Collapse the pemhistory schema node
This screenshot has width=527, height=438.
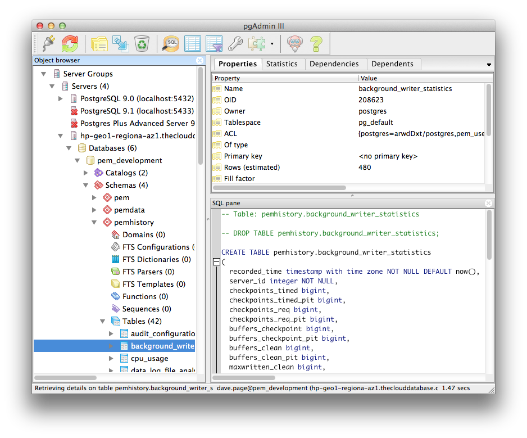(x=94, y=222)
